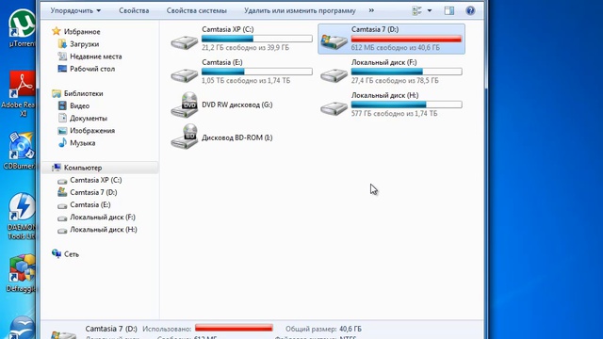Select Camtasia (E:) in navigation tree
Viewport: 603px width, 339px height.
pos(90,204)
